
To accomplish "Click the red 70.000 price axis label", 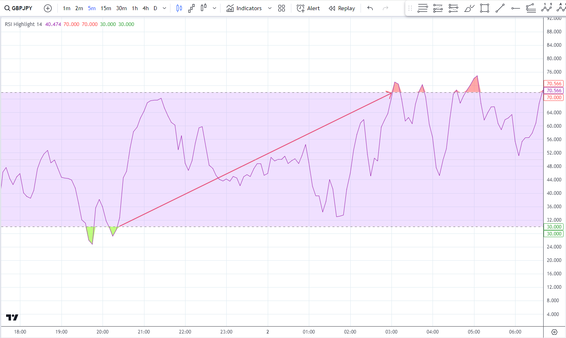I will click(x=554, y=98).
